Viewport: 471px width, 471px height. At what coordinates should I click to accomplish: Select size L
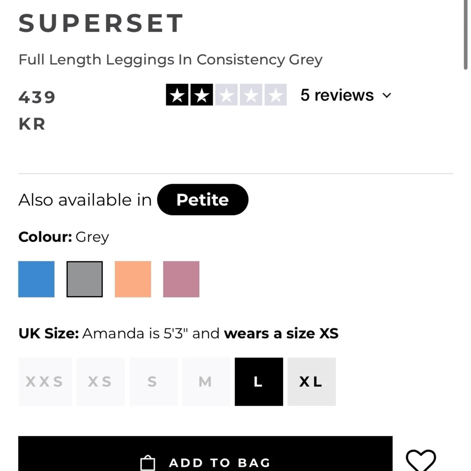pos(259,381)
